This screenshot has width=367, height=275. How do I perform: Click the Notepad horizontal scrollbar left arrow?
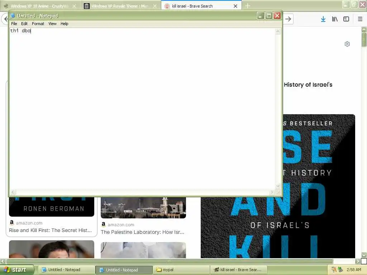(x=13, y=192)
